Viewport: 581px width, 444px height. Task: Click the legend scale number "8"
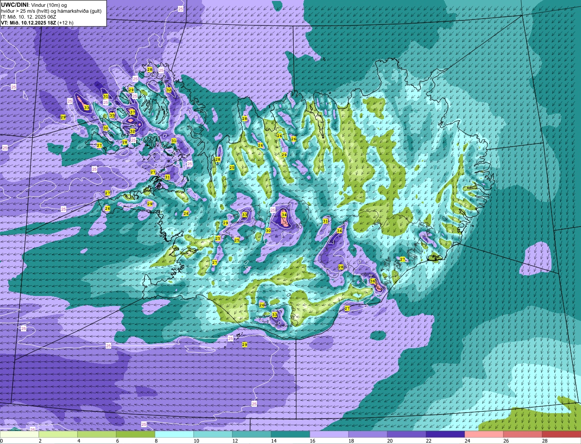[156, 441]
